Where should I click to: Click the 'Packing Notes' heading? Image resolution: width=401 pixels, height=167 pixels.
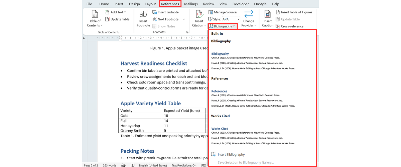(x=137, y=151)
